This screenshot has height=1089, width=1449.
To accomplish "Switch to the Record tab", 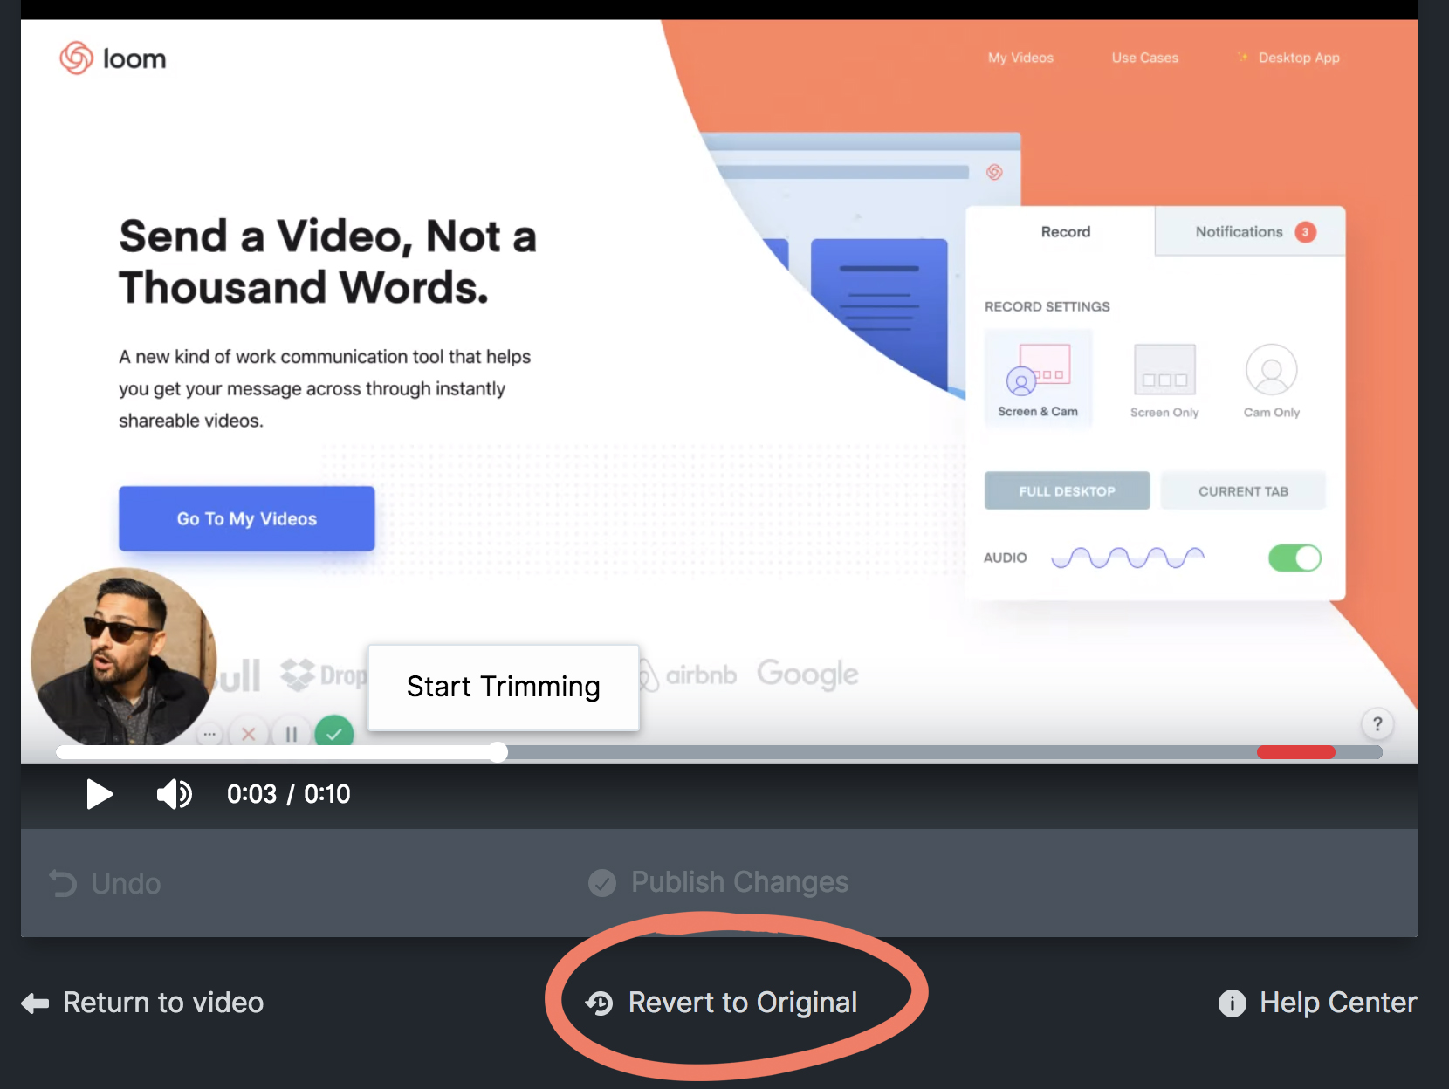I will 1065,231.
